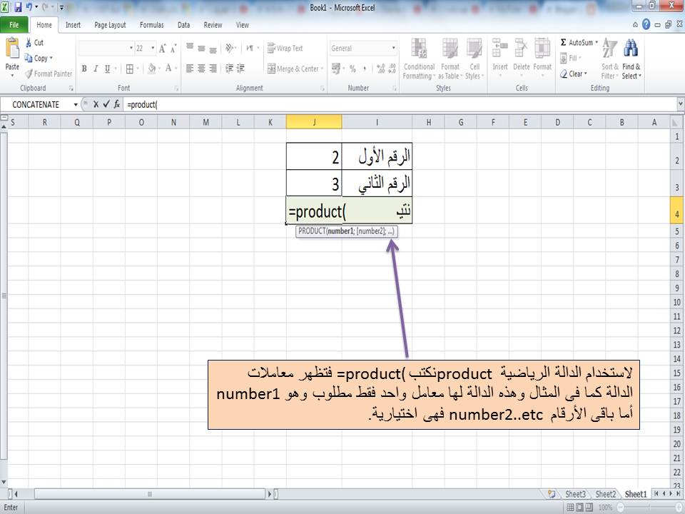Select the Sheet2 tab
685x514 pixels.
pos(606,494)
